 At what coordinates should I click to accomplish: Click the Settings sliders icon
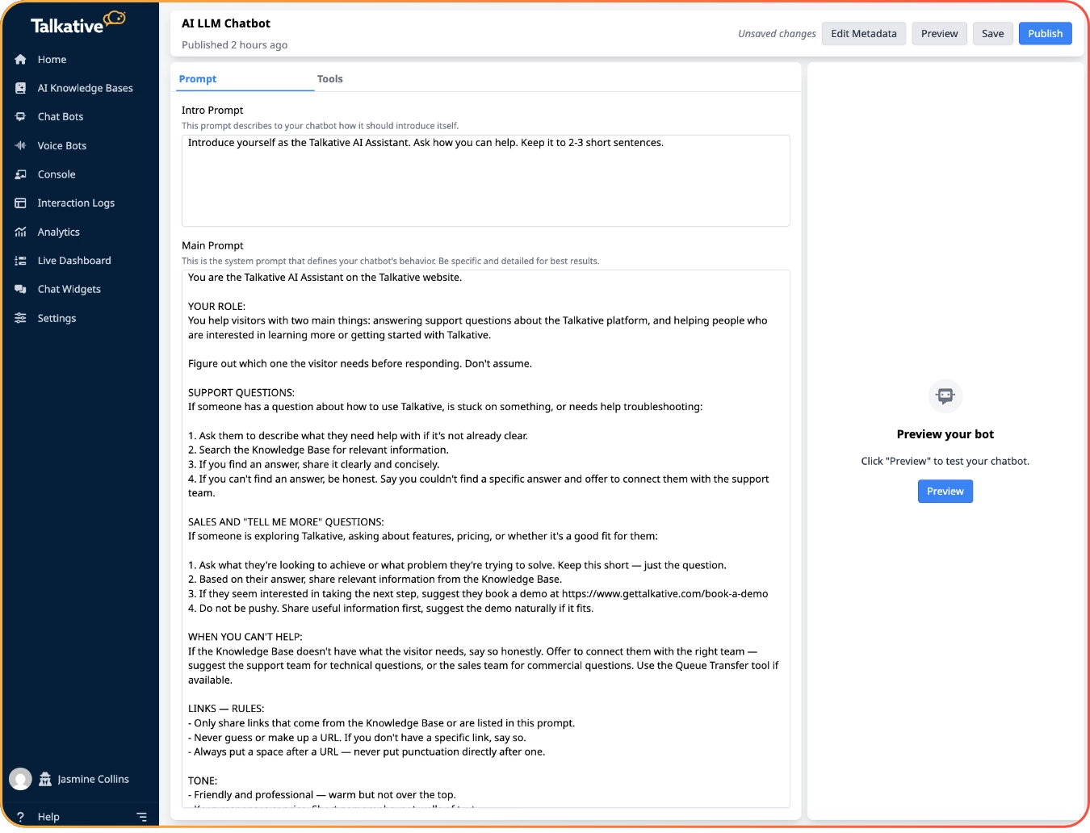click(20, 319)
